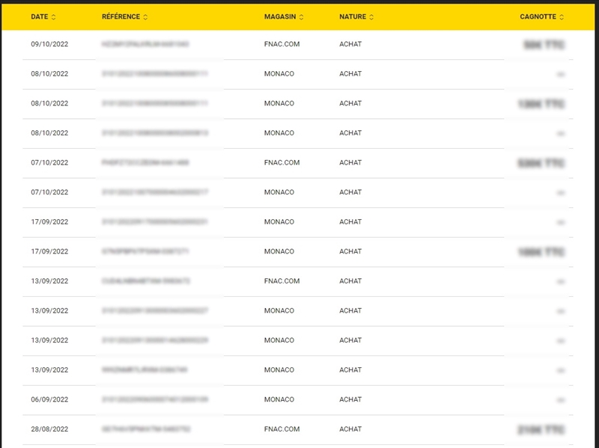Click the 06/09/2022 date cell
This screenshot has height=448, width=599.
pos(49,399)
